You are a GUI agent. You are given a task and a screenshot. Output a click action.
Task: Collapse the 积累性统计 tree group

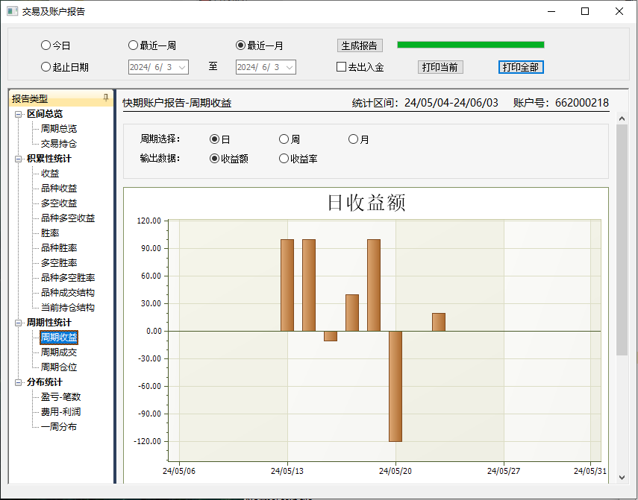[19, 159]
